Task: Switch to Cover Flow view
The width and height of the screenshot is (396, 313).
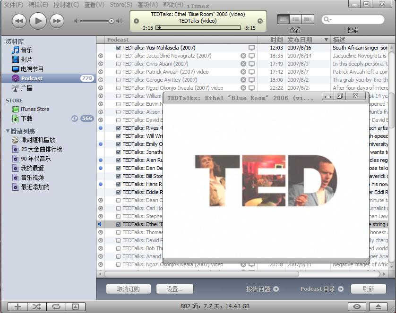Action: point(308,19)
